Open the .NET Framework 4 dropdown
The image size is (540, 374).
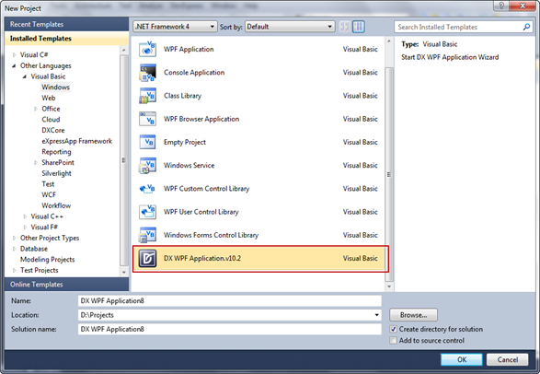click(175, 27)
